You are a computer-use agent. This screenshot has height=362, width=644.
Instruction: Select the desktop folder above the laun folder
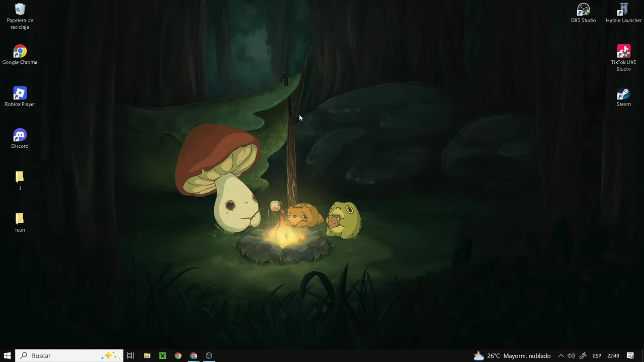(20, 180)
